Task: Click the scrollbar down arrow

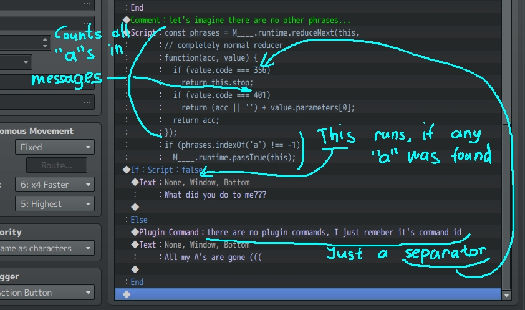Action: tap(506, 295)
